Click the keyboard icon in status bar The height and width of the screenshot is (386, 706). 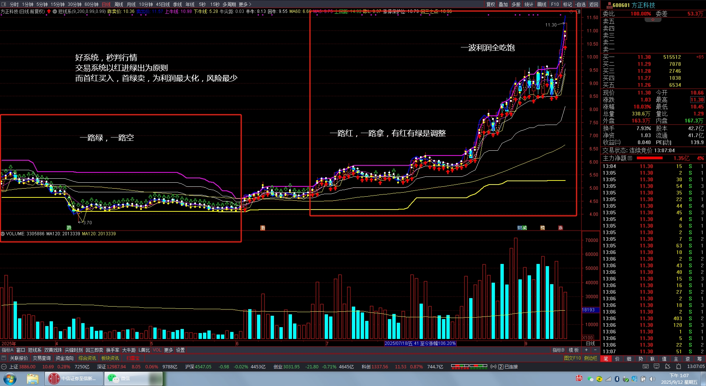coord(646,367)
